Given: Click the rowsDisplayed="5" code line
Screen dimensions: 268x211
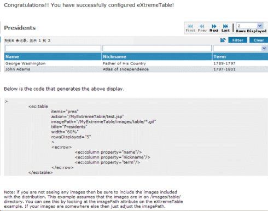Looking at the screenshot, I should pos(71,137).
